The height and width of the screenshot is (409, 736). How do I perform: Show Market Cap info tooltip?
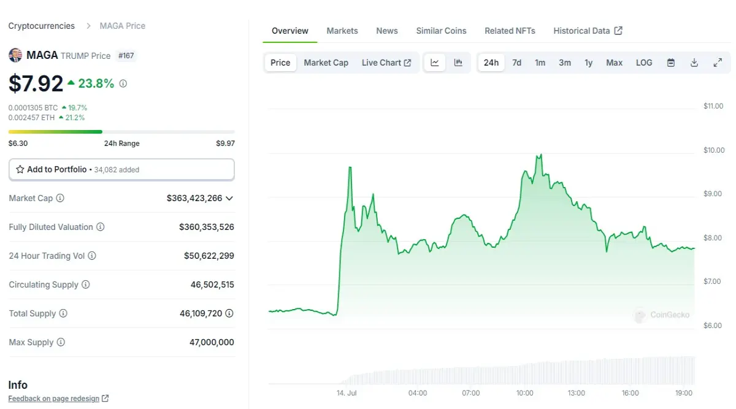point(60,198)
